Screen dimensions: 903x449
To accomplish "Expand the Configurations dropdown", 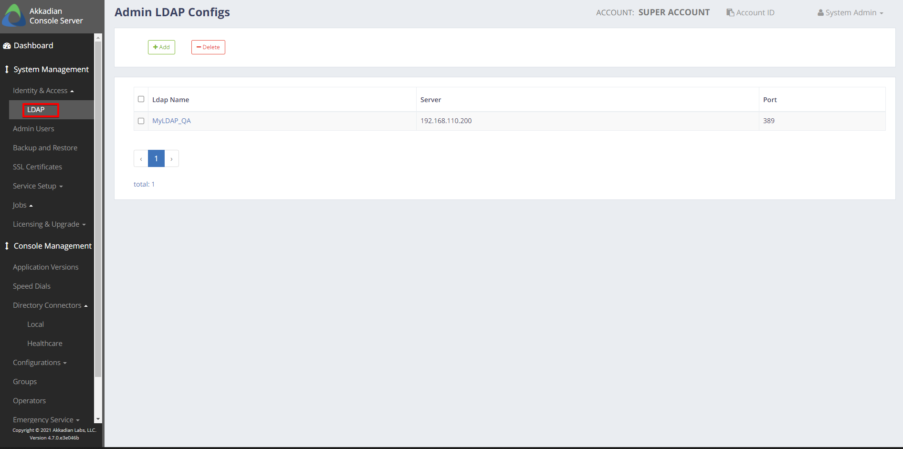I will pyautogui.click(x=40, y=363).
